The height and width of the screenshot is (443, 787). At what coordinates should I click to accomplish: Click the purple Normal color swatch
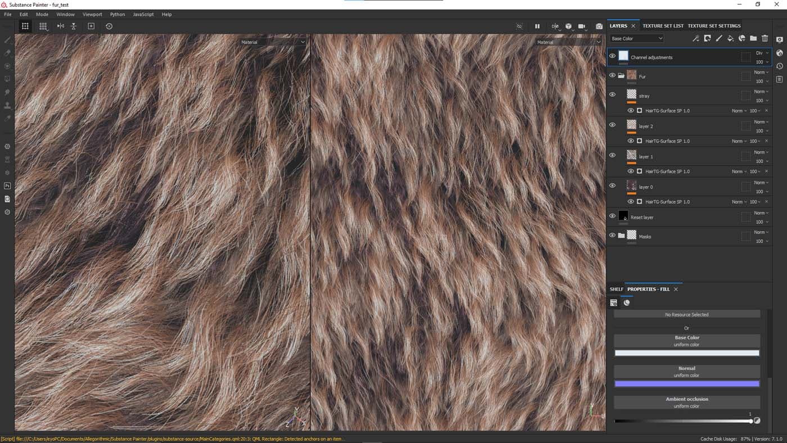[x=686, y=384]
